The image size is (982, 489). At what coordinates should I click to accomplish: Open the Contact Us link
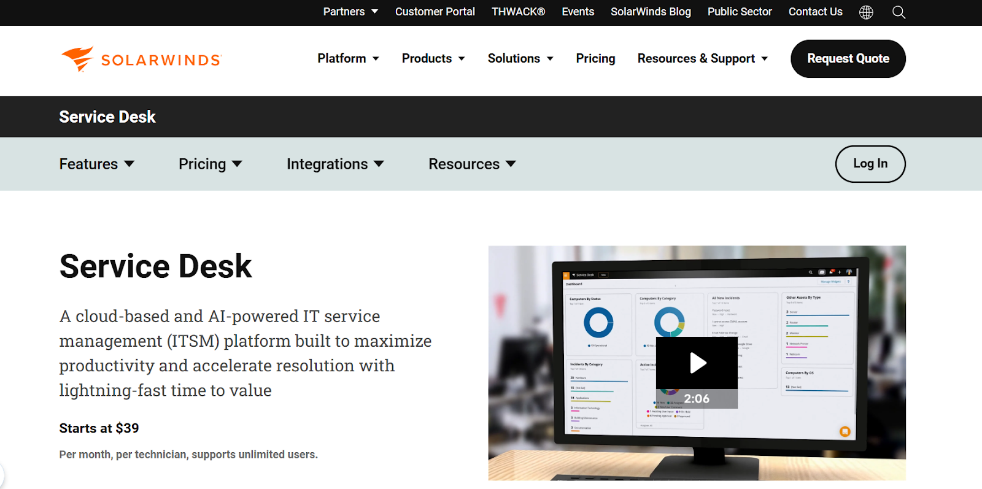pos(815,12)
